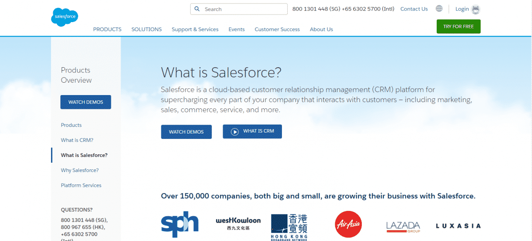Click the SPH company logo
Screen dimensions: 532x241
coord(180,225)
